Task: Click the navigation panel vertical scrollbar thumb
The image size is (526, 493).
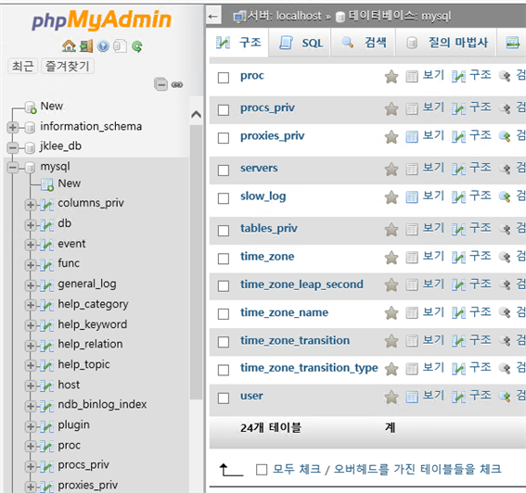Action: pos(197,262)
